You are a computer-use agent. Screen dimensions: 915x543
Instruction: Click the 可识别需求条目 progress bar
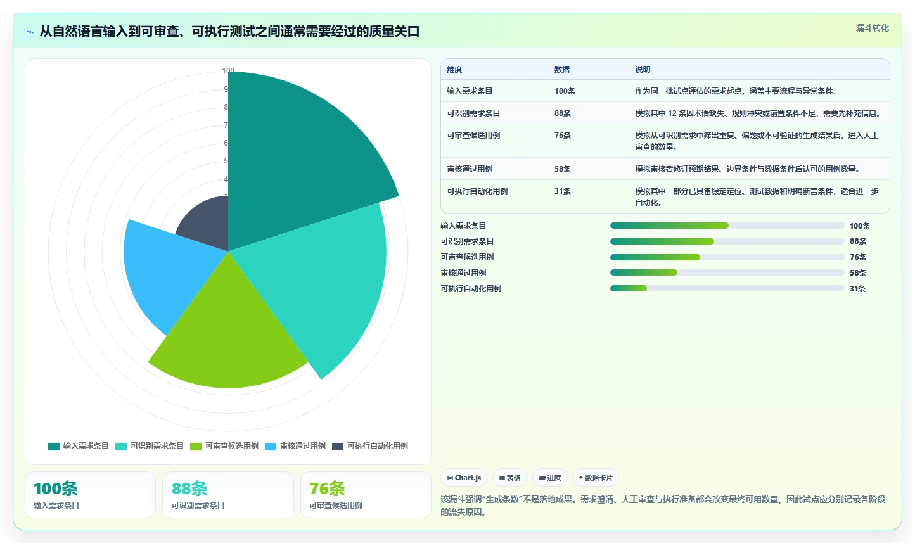727,241
